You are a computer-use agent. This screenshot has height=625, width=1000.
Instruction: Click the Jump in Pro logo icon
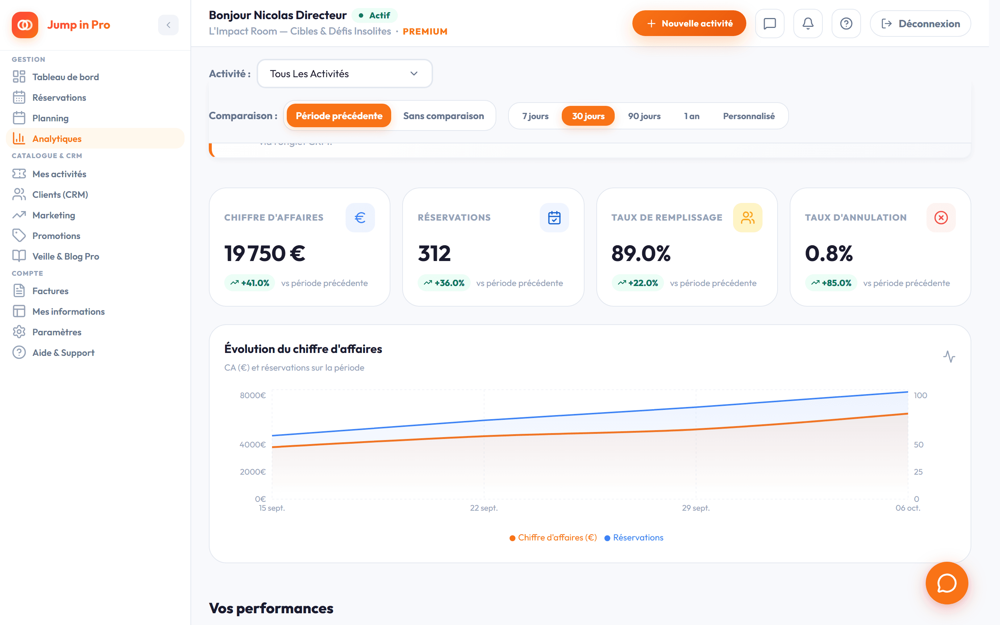[x=25, y=25]
